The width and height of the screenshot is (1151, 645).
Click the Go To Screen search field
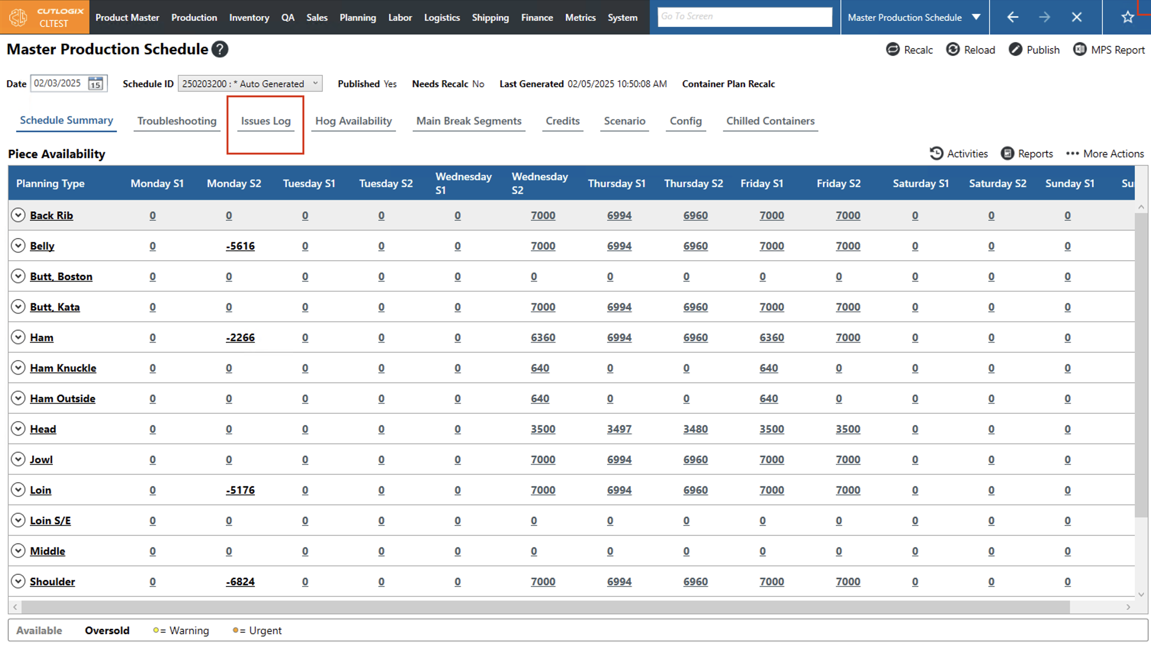click(x=744, y=16)
